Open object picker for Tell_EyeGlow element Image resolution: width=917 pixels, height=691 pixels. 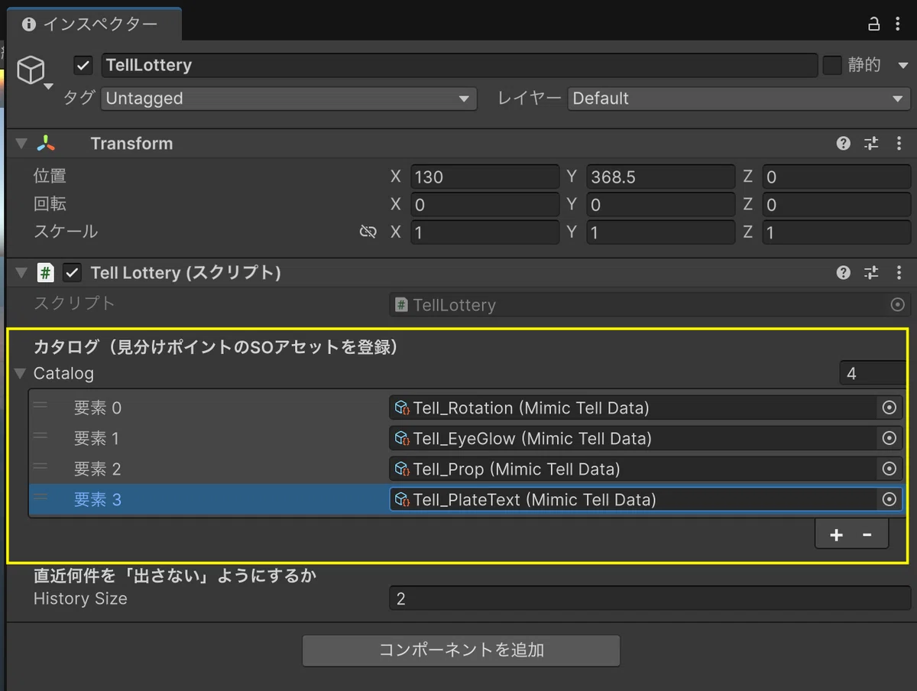coord(889,439)
